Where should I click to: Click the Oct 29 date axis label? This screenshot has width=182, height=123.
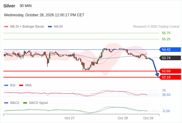tap(148, 118)
